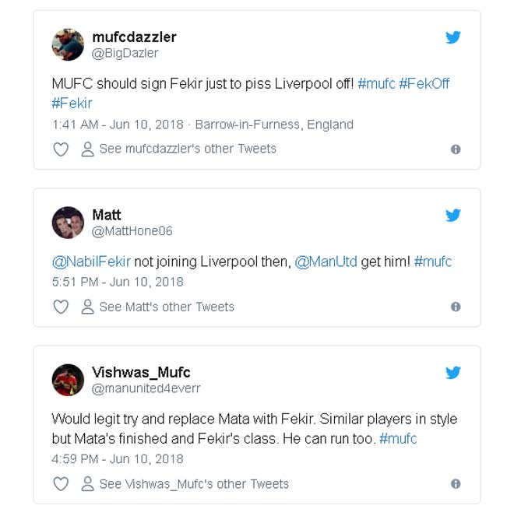Open info icon on Matt's tweet
Screen dimensions: 514x516
tap(456, 307)
